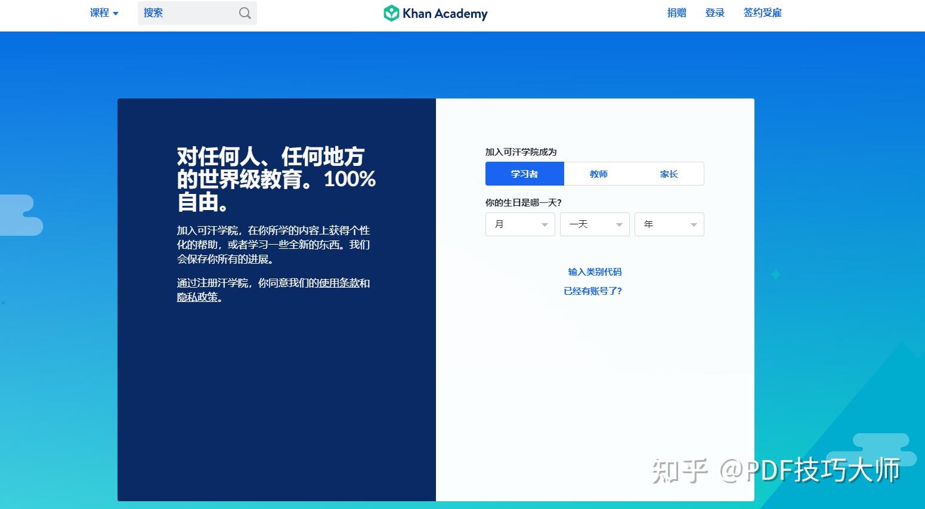Open the 使用条款 terms of use link
This screenshot has width=925, height=509.
[x=339, y=283]
